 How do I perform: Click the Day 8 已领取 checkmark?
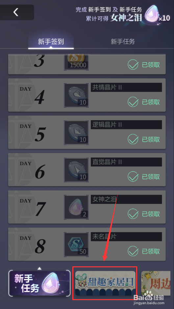(133, 251)
